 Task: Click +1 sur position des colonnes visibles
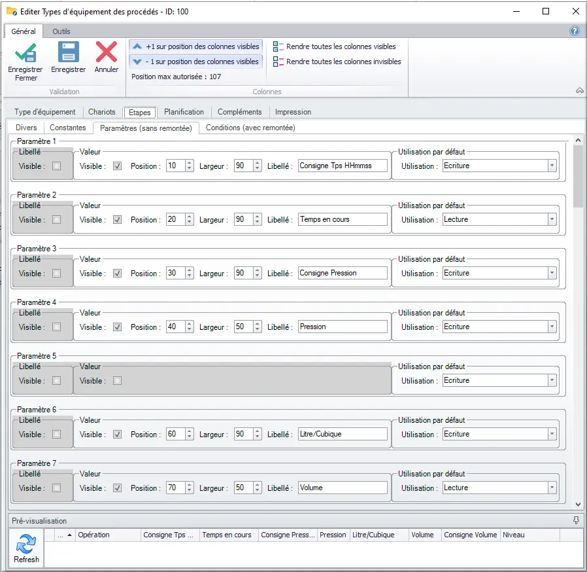(x=196, y=46)
